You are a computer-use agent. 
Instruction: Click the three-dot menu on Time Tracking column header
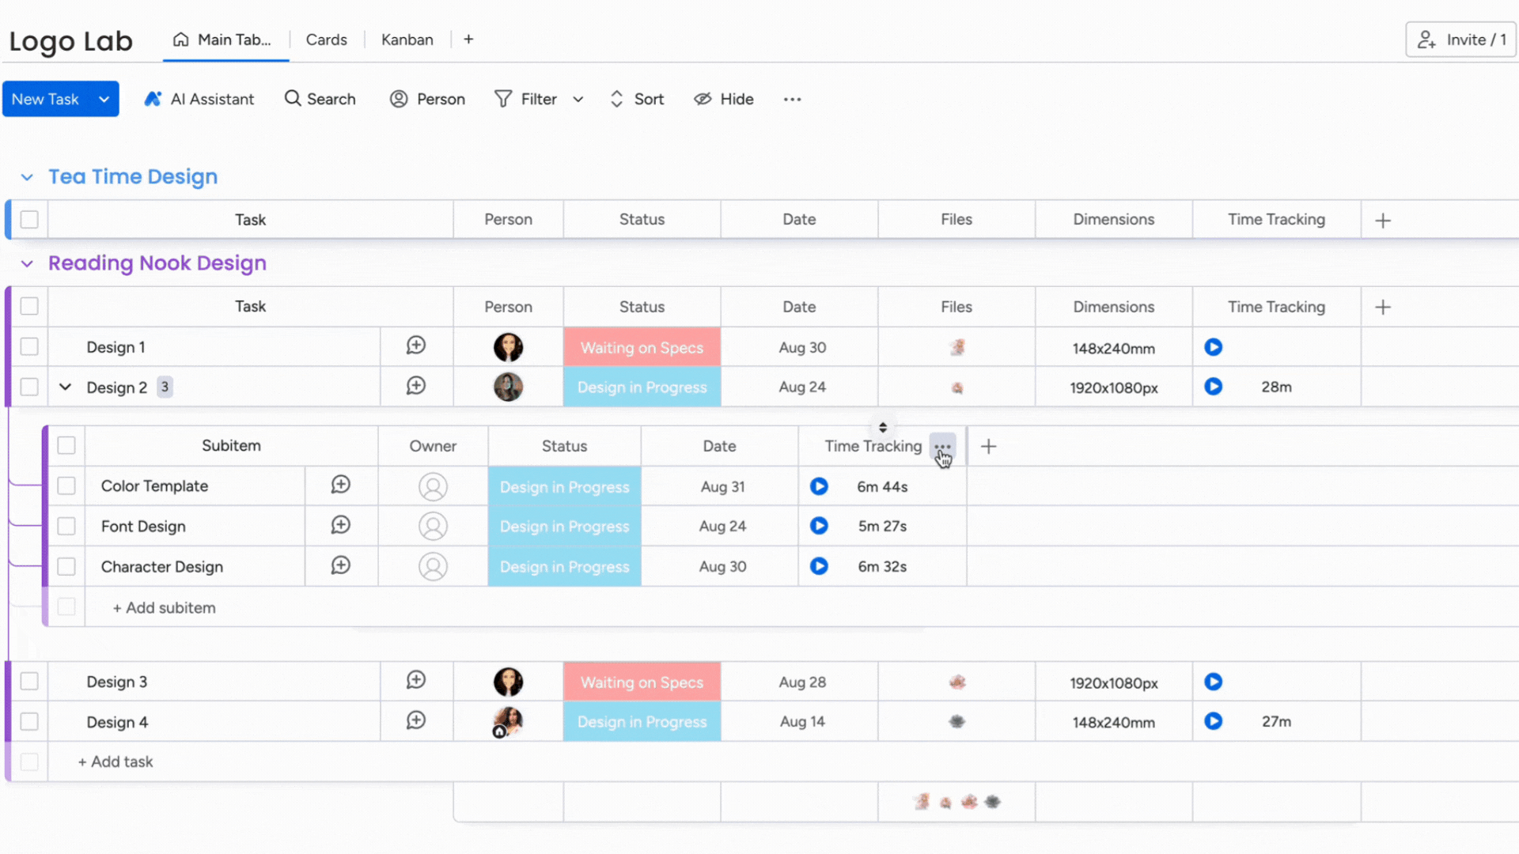pyautogui.click(x=941, y=446)
